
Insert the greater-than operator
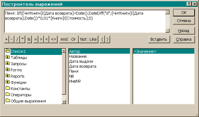pyautogui.click(x=41, y=39)
